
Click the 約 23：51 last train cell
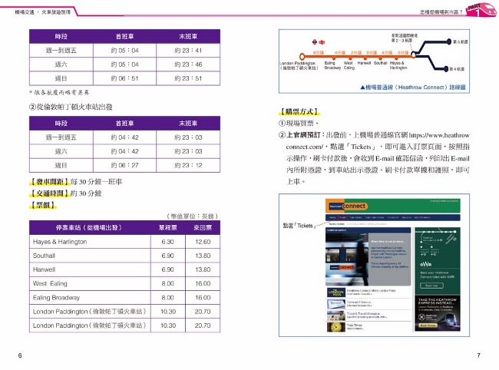pos(188,78)
